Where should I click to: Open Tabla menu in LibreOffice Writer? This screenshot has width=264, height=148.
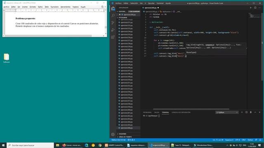[x=47, y=7]
